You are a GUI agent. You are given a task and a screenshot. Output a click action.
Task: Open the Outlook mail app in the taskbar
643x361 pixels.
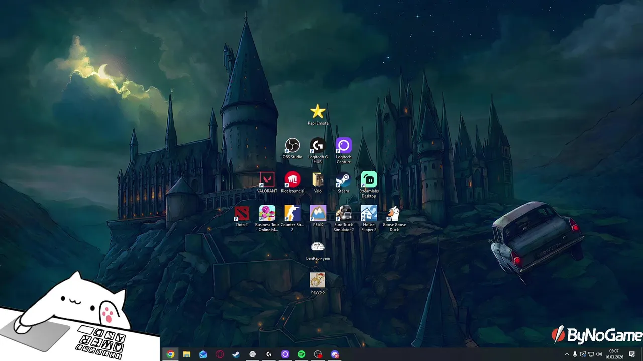point(203,354)
